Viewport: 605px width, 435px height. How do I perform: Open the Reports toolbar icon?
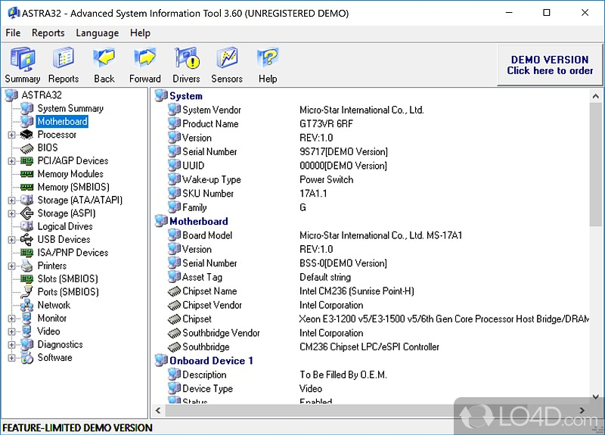[64, 60]
